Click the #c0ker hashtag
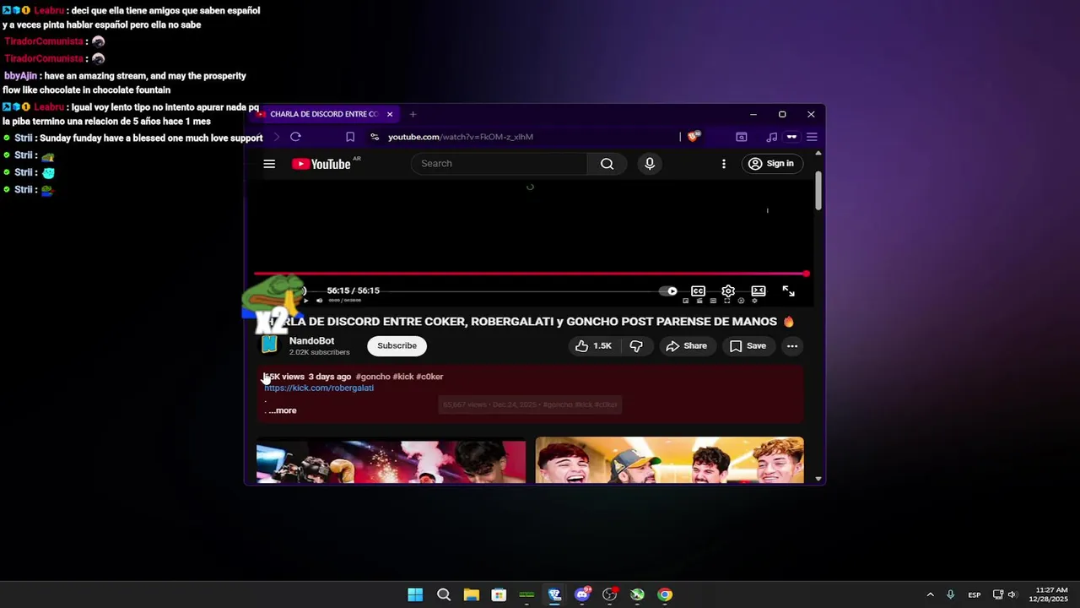 point(429,377)
